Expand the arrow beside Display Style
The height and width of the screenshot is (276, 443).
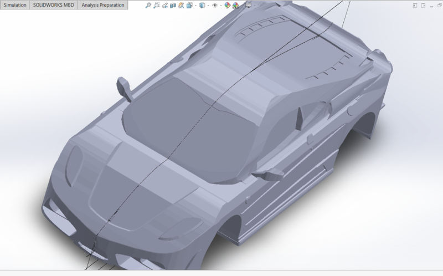coord(208,6)
